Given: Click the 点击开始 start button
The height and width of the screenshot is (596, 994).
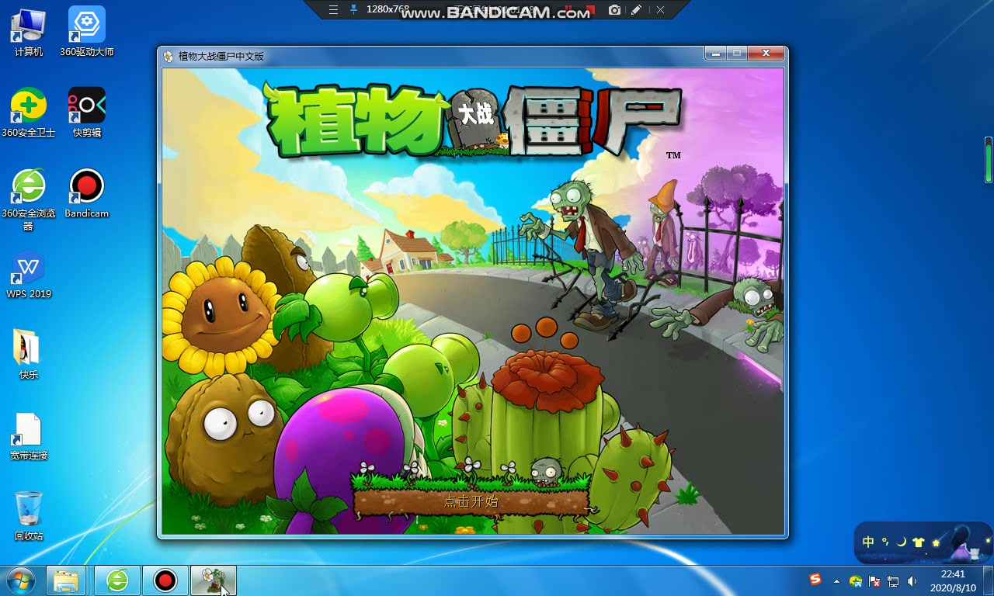Looking at the screenshot, I should 471,501.
